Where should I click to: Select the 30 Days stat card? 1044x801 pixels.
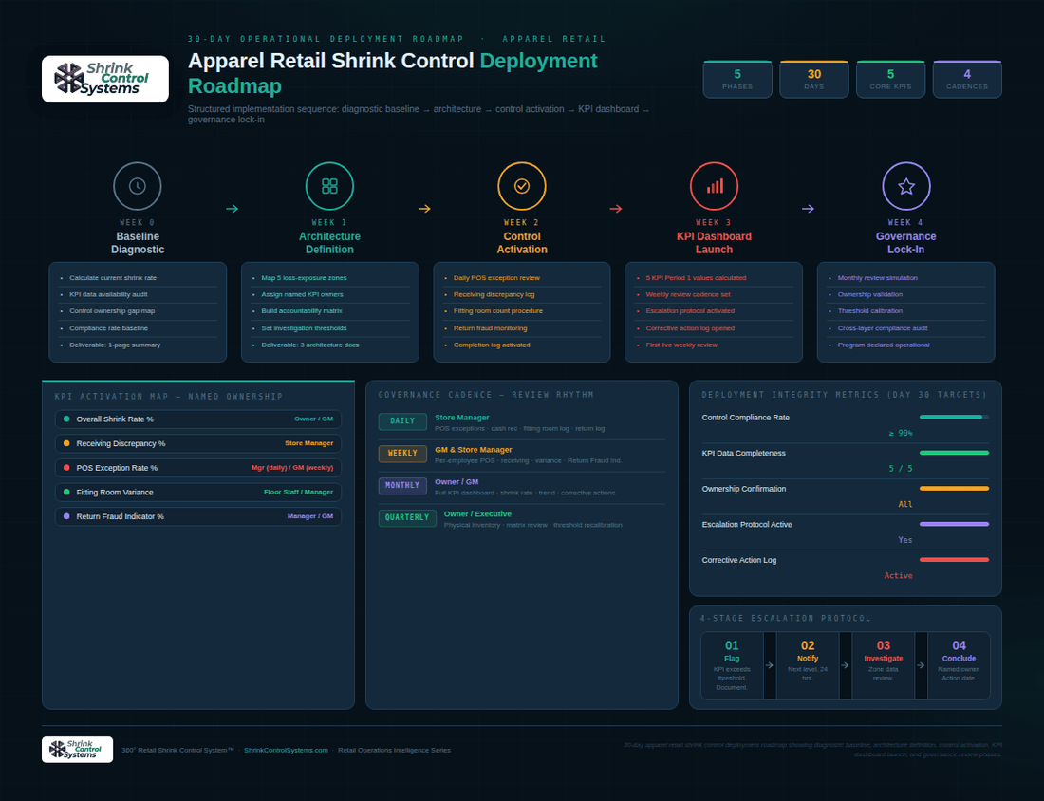coord(814,79)
